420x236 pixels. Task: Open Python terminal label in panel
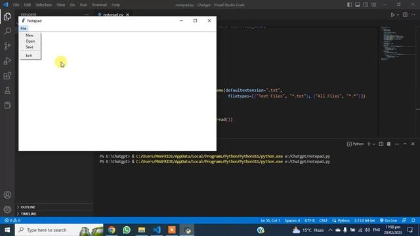pyautogui.click(x=355, y=144)
